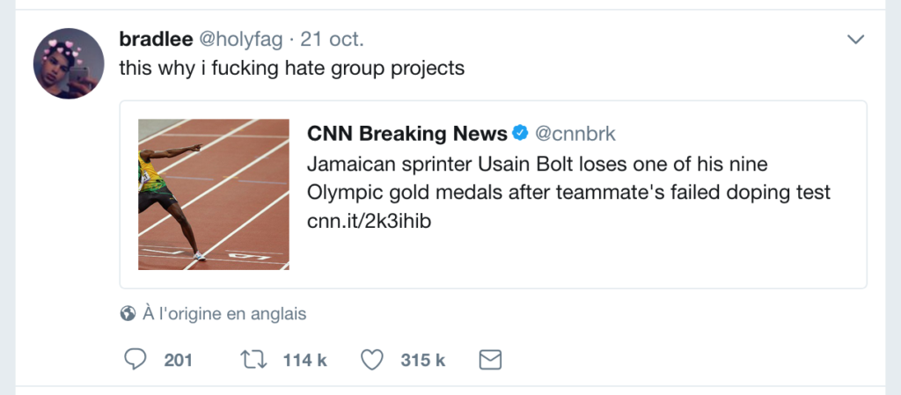Share via the direct message envelope icon
This screenshot has width=901, height=395.
coord(489,360)
